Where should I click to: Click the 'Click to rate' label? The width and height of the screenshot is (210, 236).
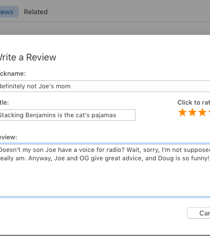click(194, 102)
